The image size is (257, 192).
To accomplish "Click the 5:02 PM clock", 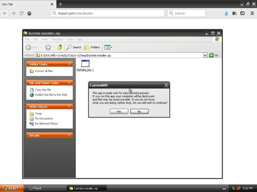I will [248, 188].
